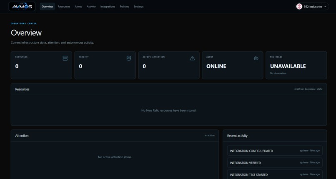Switch to the Resources tab
The image size is (336, 179).
(x=64, y=7)
